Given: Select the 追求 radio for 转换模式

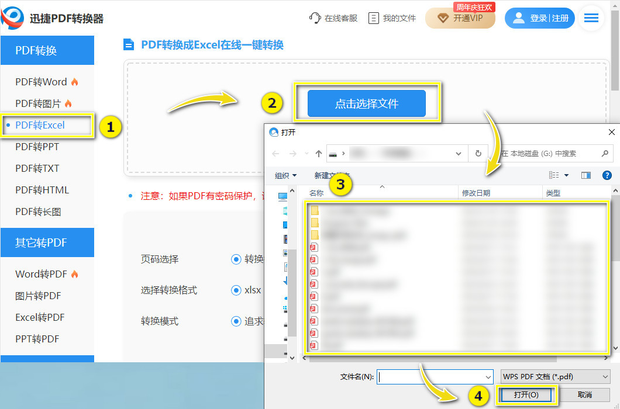Looking at the screenshot, I should point(236,321).
